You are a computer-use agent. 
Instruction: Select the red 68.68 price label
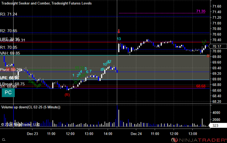click(201, 86)
